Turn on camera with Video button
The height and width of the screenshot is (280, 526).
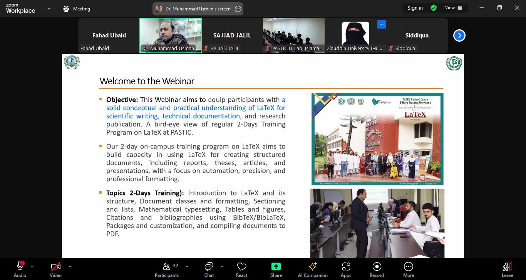click(x=55, y=270)
